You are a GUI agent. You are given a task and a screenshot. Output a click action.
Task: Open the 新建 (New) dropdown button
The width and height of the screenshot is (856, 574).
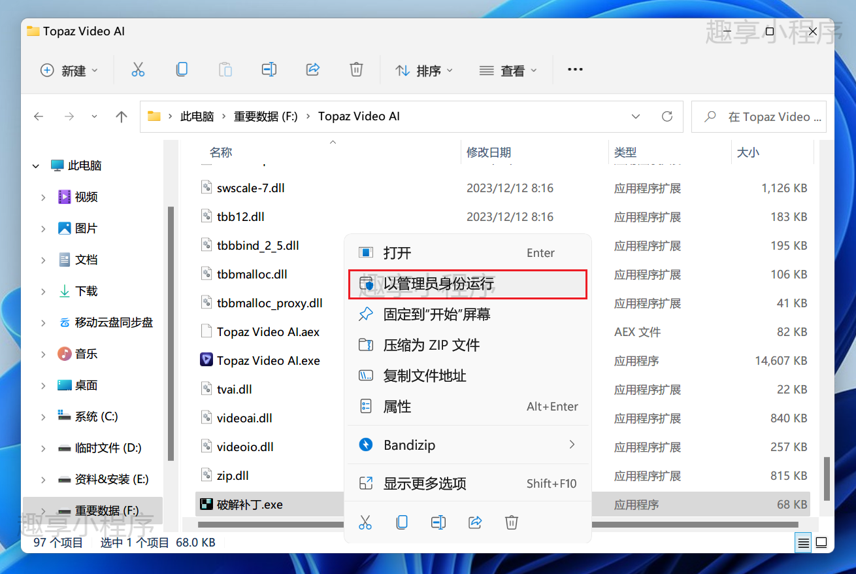[x=69, y=70]
